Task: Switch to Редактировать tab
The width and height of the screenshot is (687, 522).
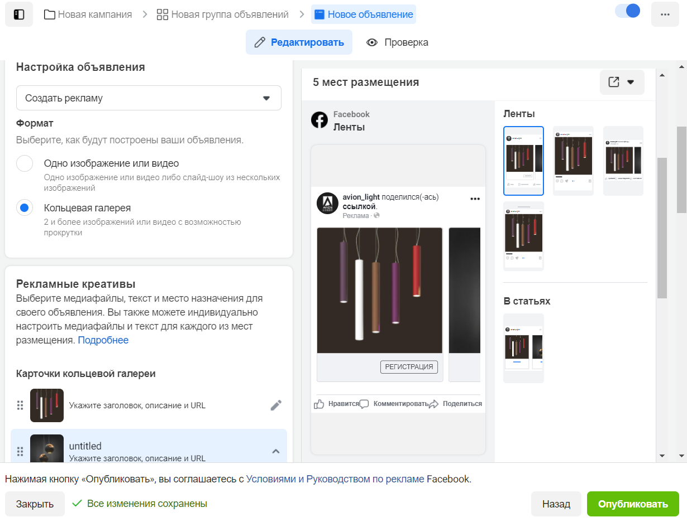Action: pyautogui.click(x=299, y=42)
